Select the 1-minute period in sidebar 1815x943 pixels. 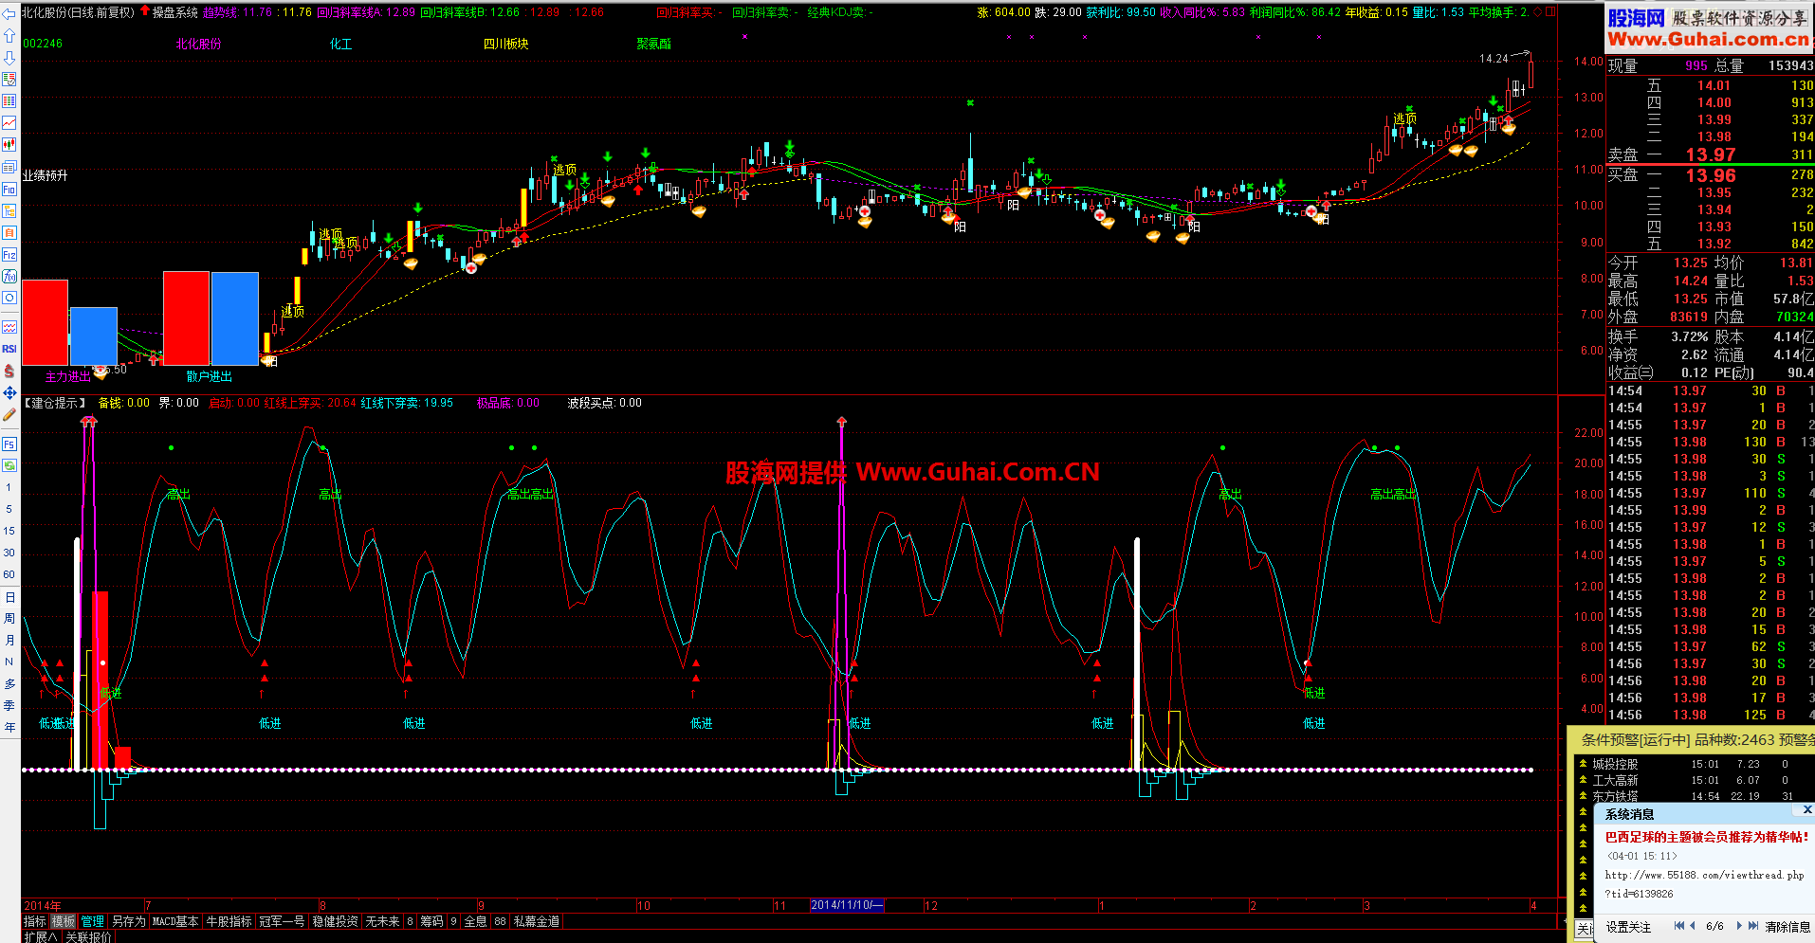tap(9, 487)
